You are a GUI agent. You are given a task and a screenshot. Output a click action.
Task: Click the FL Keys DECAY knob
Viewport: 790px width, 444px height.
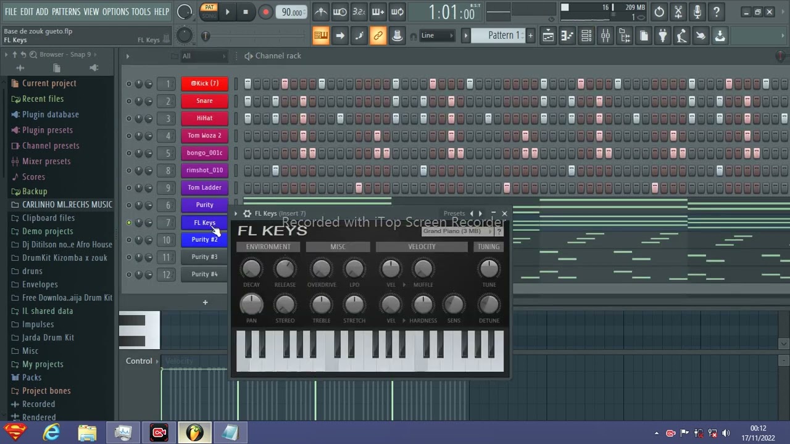pyautogui.click(x=251, y=268)
